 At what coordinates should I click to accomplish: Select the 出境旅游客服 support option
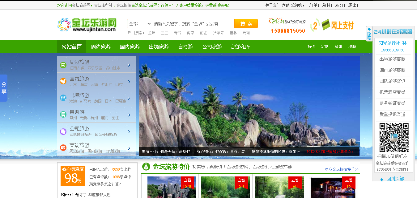[392, 59]
